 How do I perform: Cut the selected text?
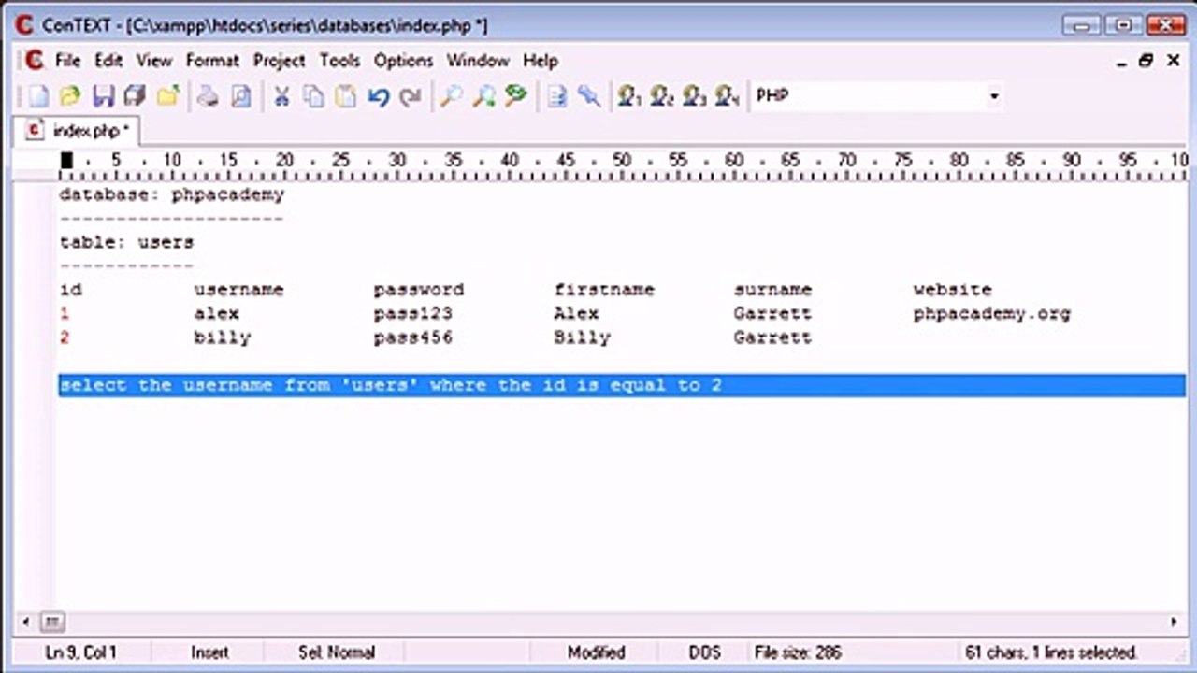(x=281, y=95)
